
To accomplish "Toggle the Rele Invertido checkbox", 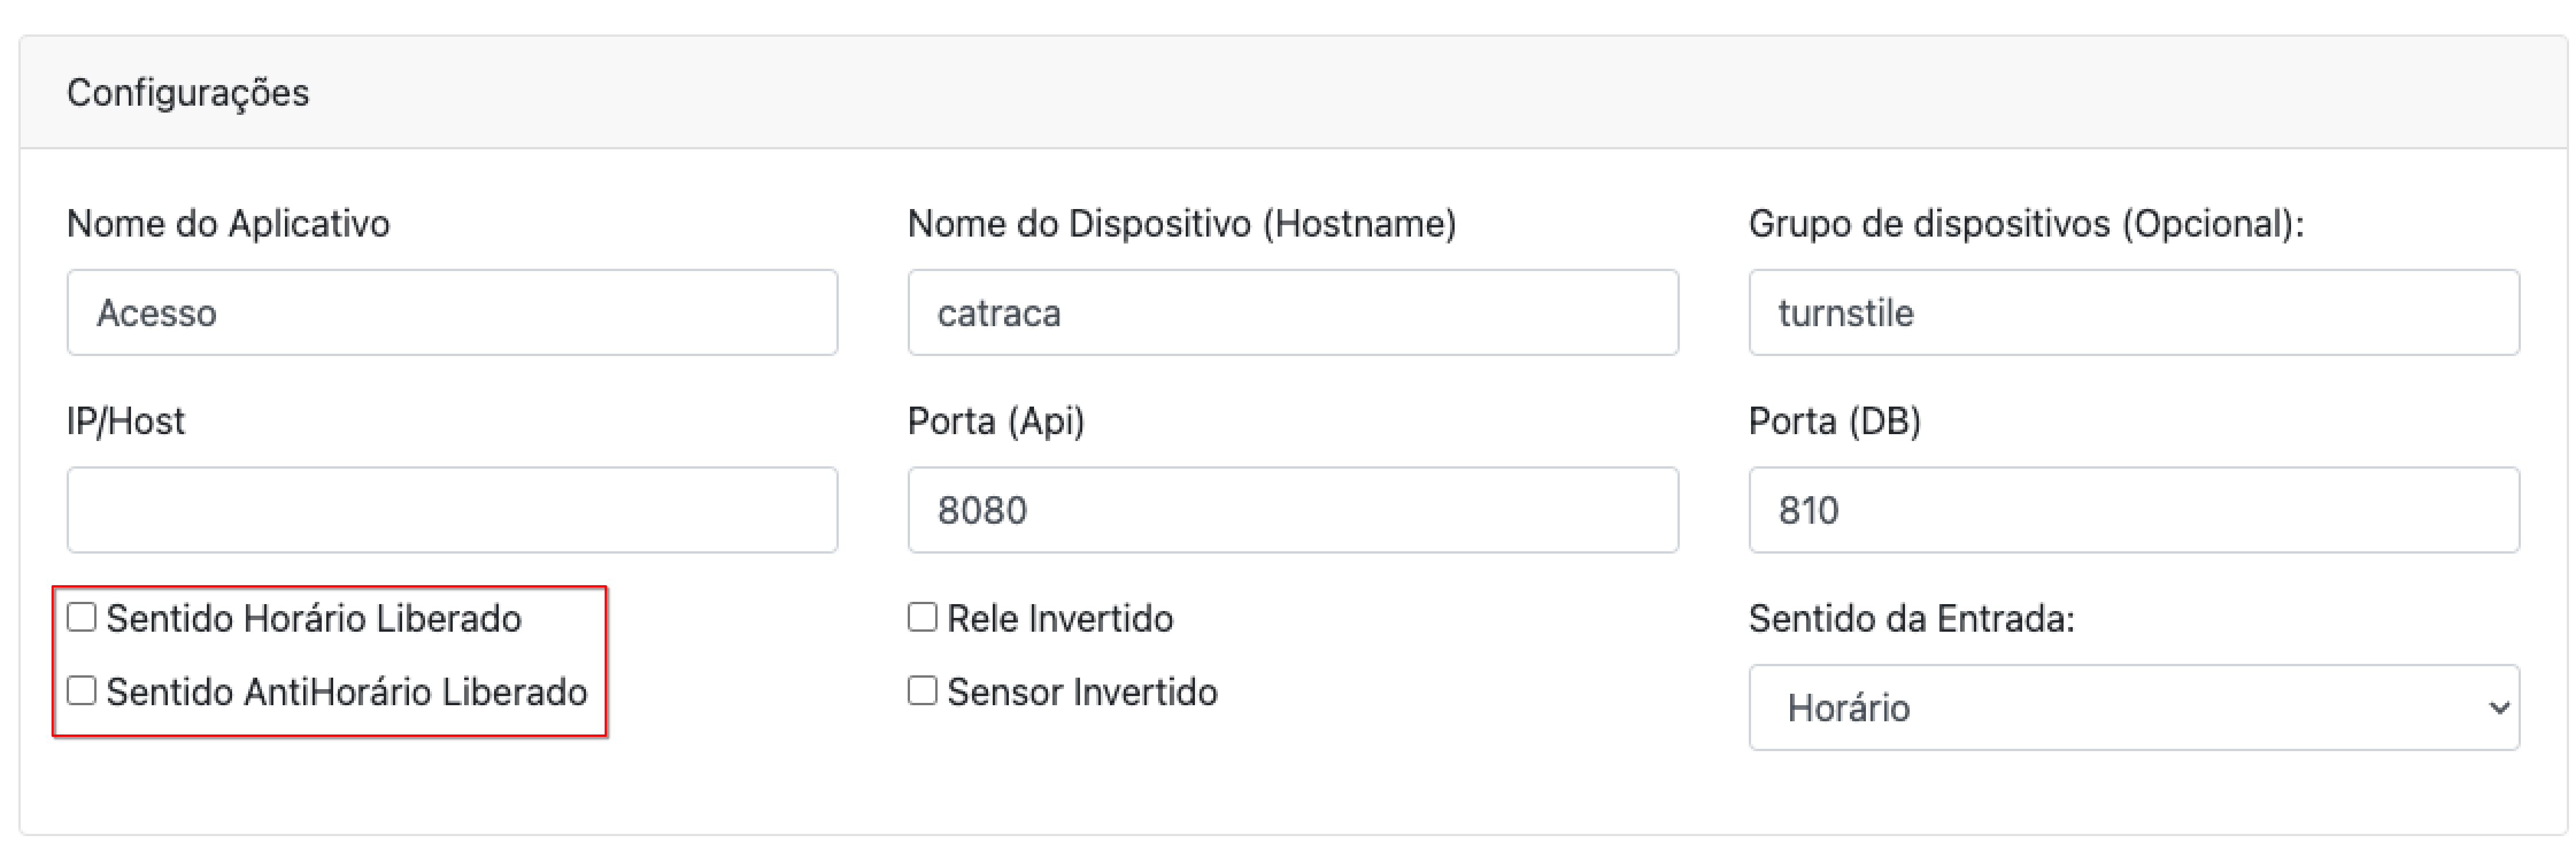I will point(922,617).
